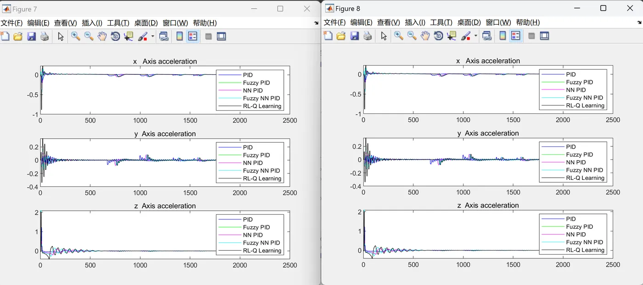Activate Rotate 3D tool in Figure 7
This screenshot has height=285, width=643.
tap(115, 36)
